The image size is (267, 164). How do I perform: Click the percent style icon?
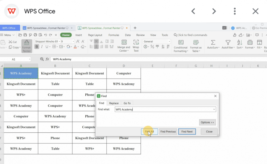click(151, 47)
